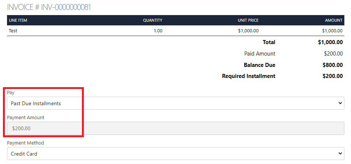
Task: Select the bold Total value of $1,000.00
Action: (x=330, y=42)
